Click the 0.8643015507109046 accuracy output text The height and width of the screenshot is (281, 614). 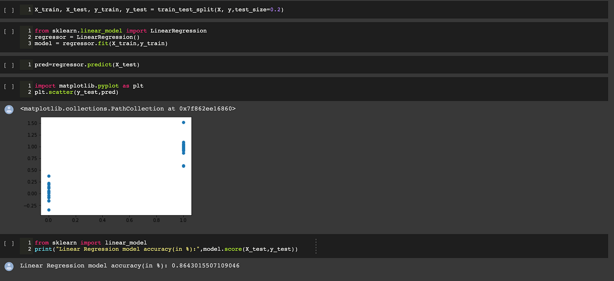[x=206, y=266]
